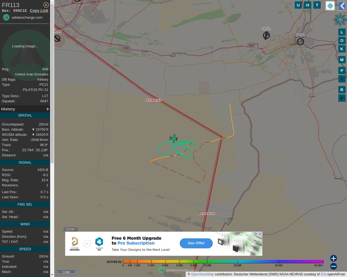
Task: Close the FR113 aircraft info panel
Action: tap(46, 5)
